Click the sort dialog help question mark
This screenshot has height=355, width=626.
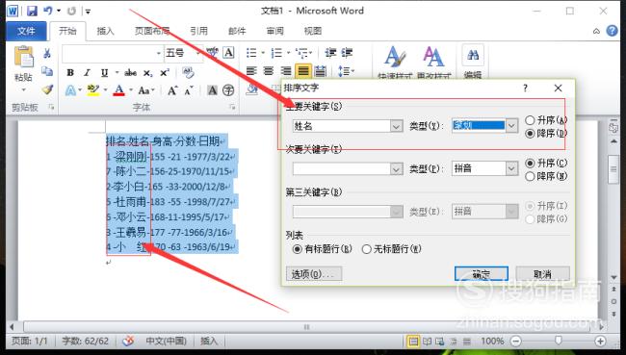click(x=525, y=89)
